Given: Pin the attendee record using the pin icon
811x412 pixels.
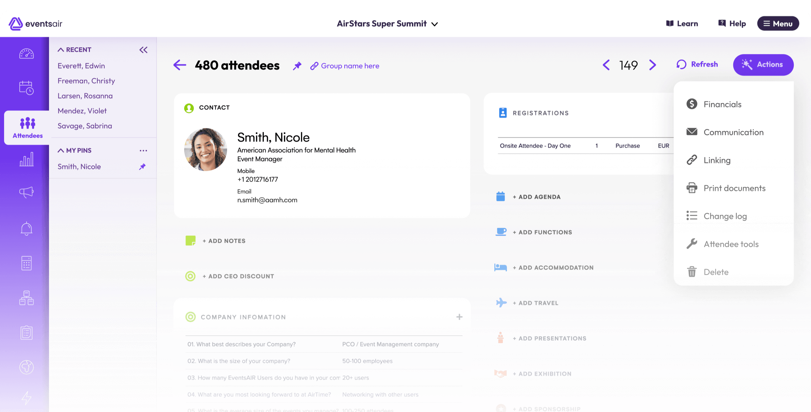Looking at the screenshot, I should click(297, 66).
